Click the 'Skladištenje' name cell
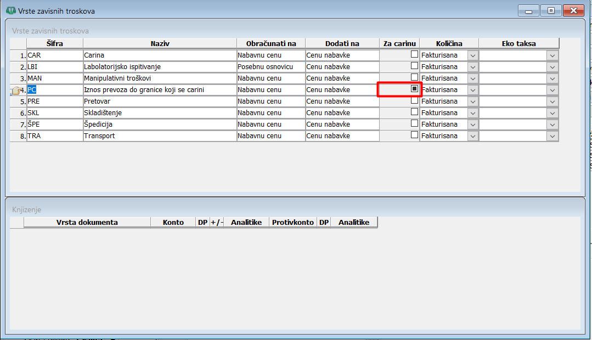The image size is (592, 340). 160,113
